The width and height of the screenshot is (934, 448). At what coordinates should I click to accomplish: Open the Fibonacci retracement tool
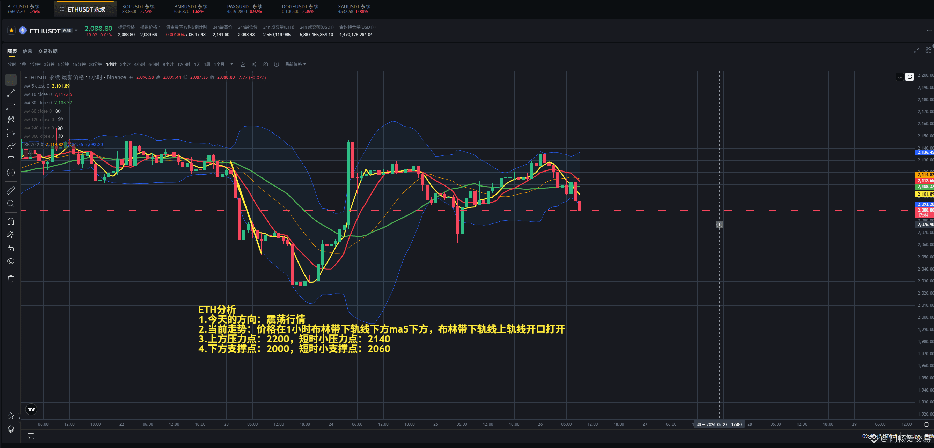coord(11,133)
